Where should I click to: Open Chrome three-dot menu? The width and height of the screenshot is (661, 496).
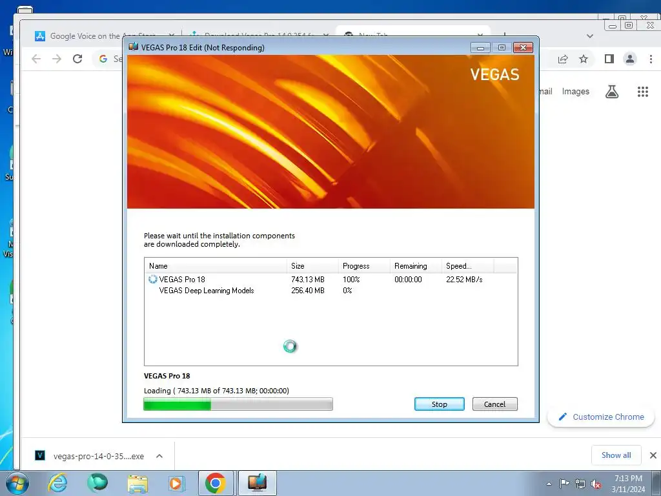point(651,59)
